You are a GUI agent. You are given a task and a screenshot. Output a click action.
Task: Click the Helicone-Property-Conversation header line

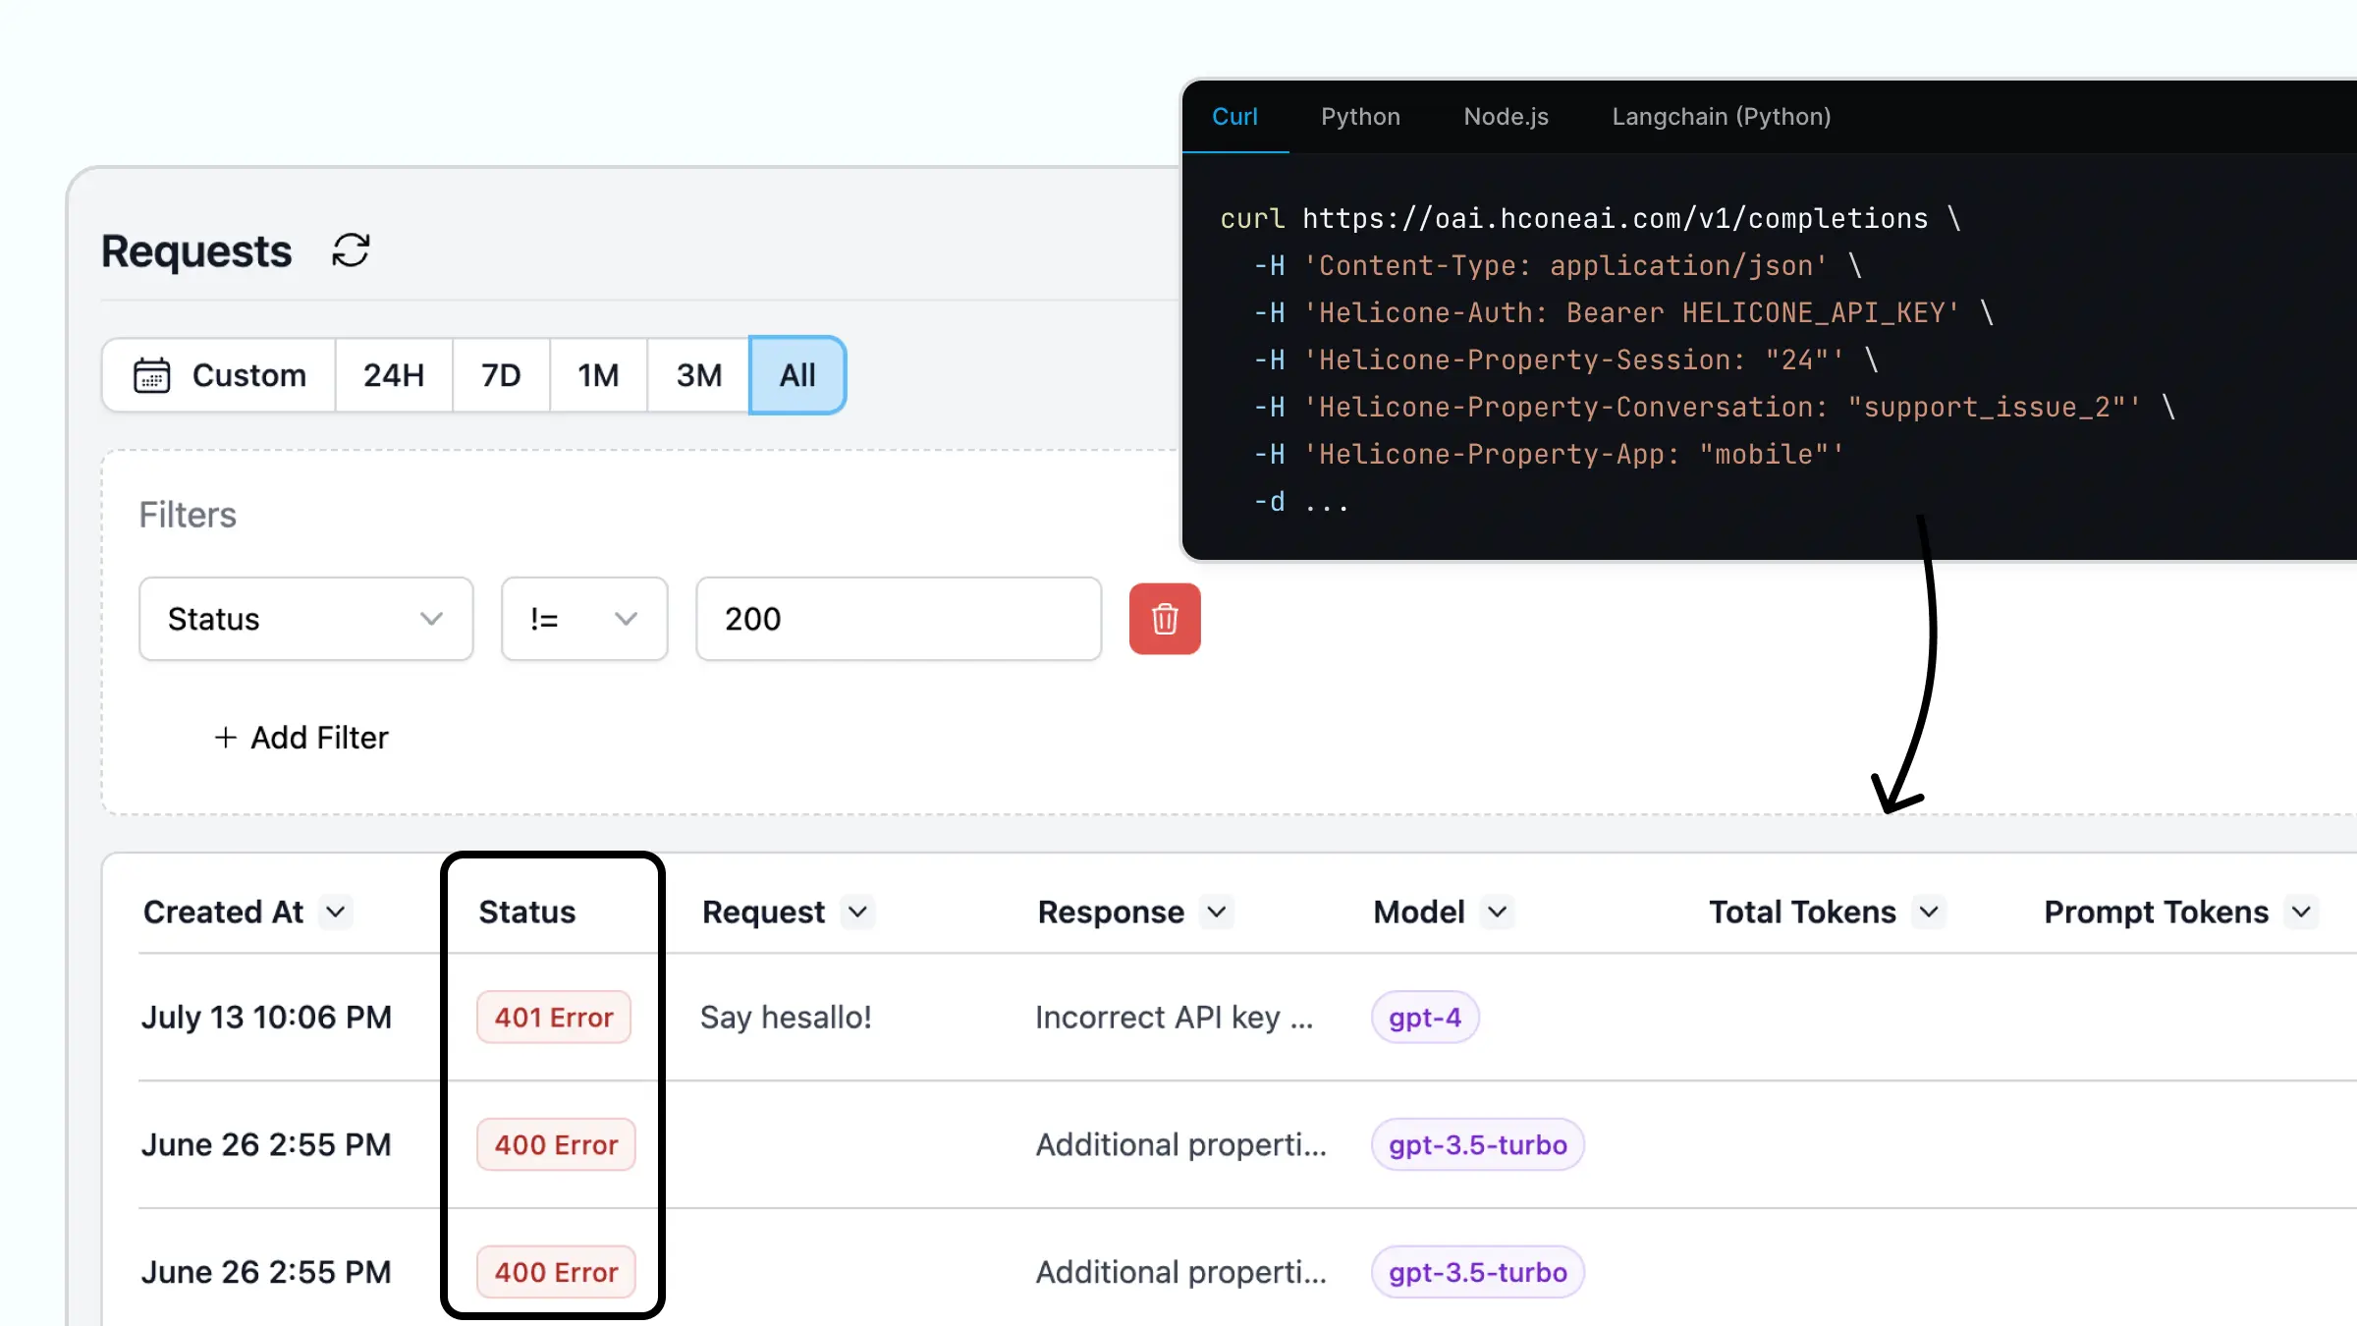(x=1715, y=407)
